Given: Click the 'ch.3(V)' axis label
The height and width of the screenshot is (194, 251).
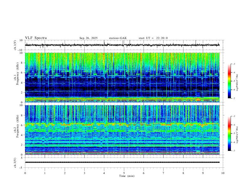Looking at the screenshot, I should coord(15,163).
